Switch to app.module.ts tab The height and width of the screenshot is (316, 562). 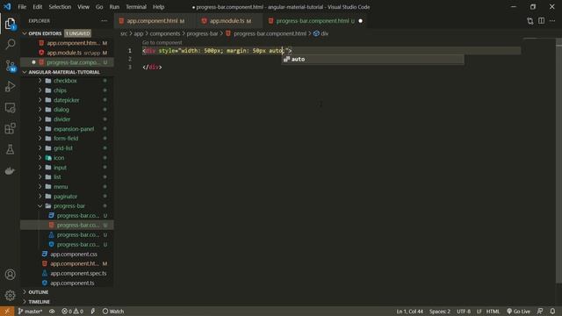tap(227, 21)
